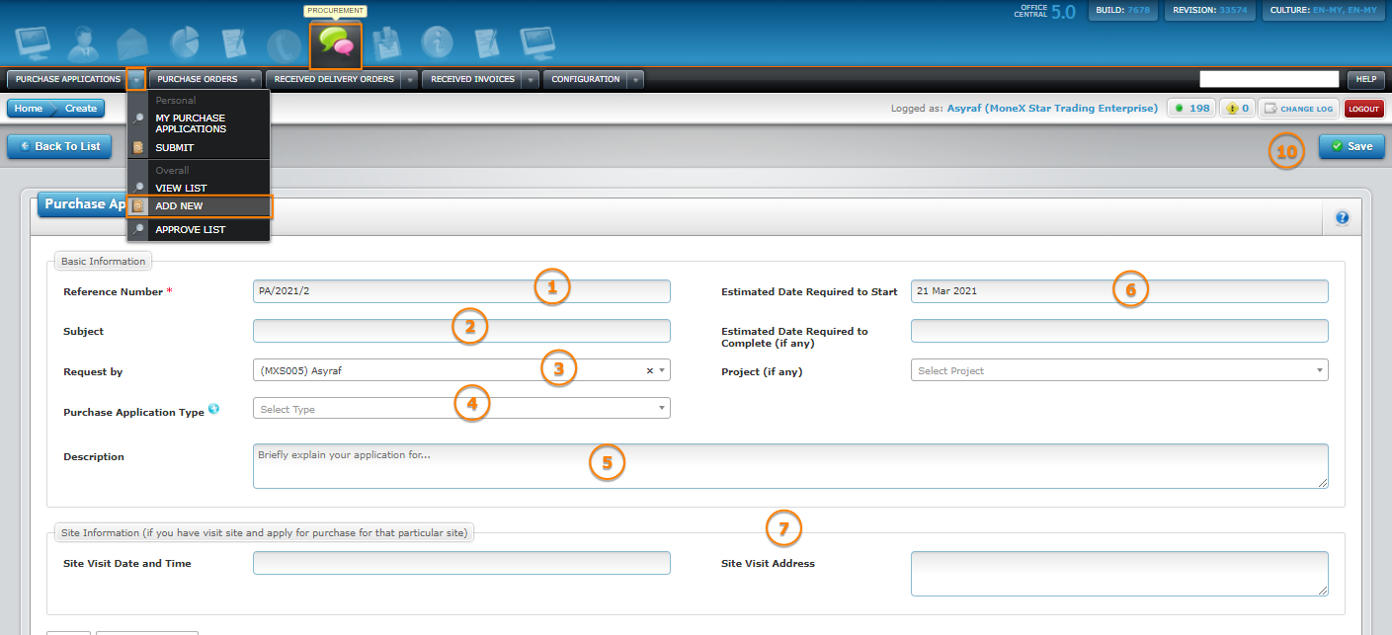Click the Site Visit Address text area

[1119, 574]
